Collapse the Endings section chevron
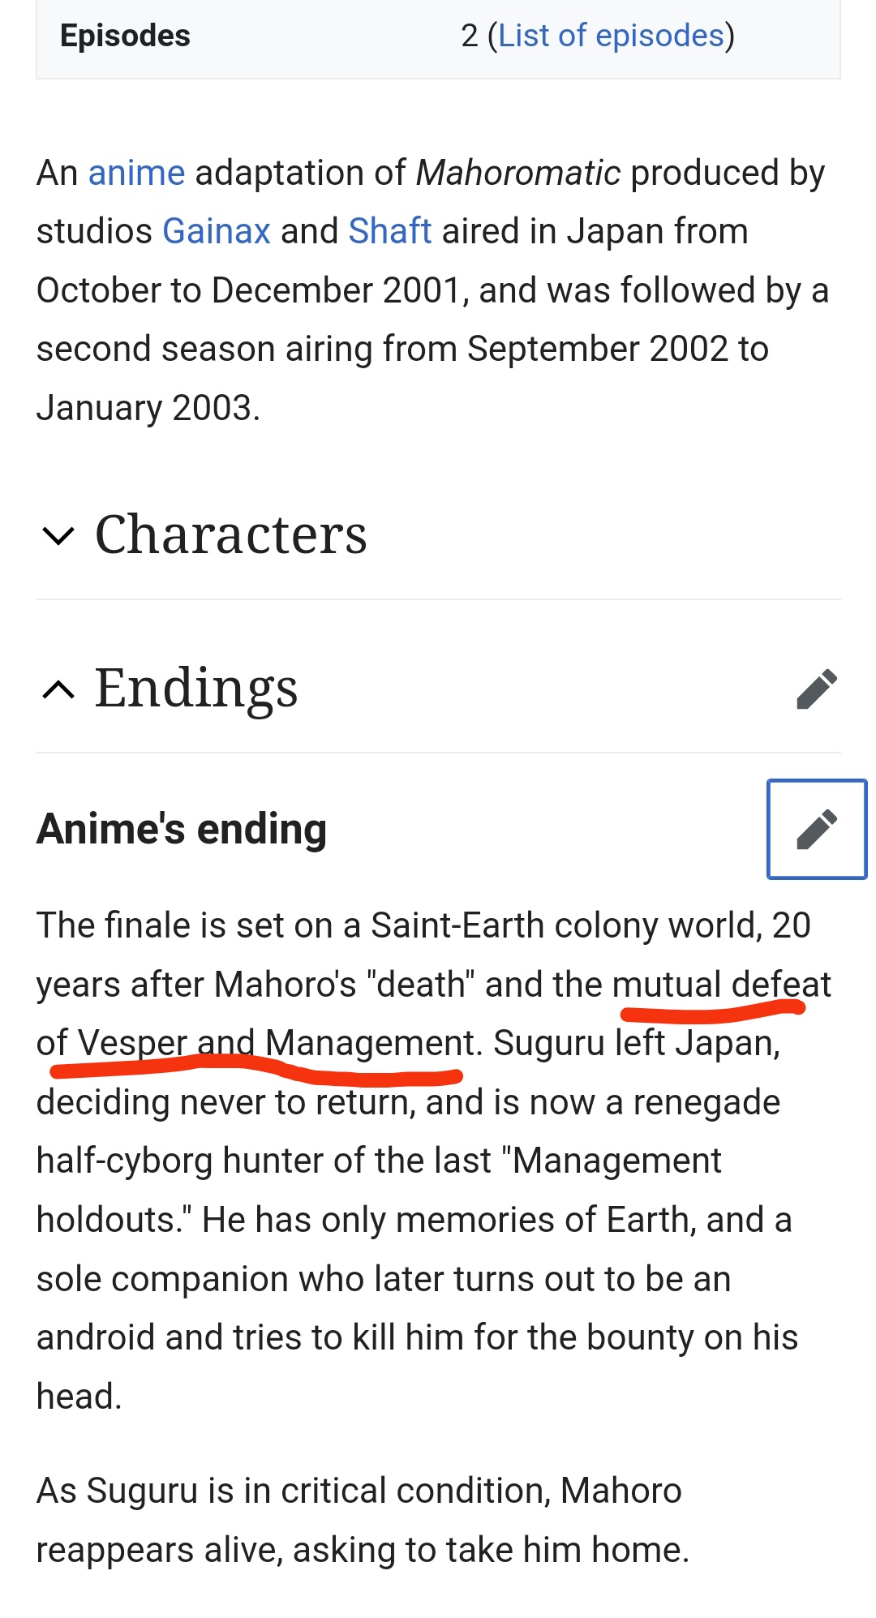 point(58,689)
